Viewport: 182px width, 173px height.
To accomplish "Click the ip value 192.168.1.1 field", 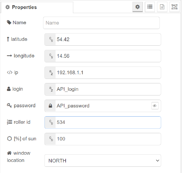I will coord(108,73).
